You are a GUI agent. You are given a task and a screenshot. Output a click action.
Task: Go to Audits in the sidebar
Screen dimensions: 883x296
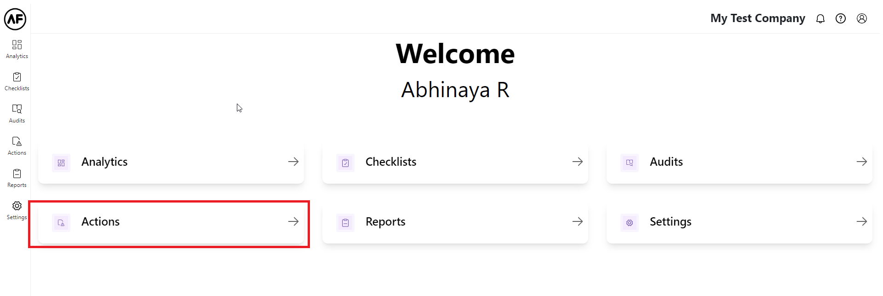point(17,113)
